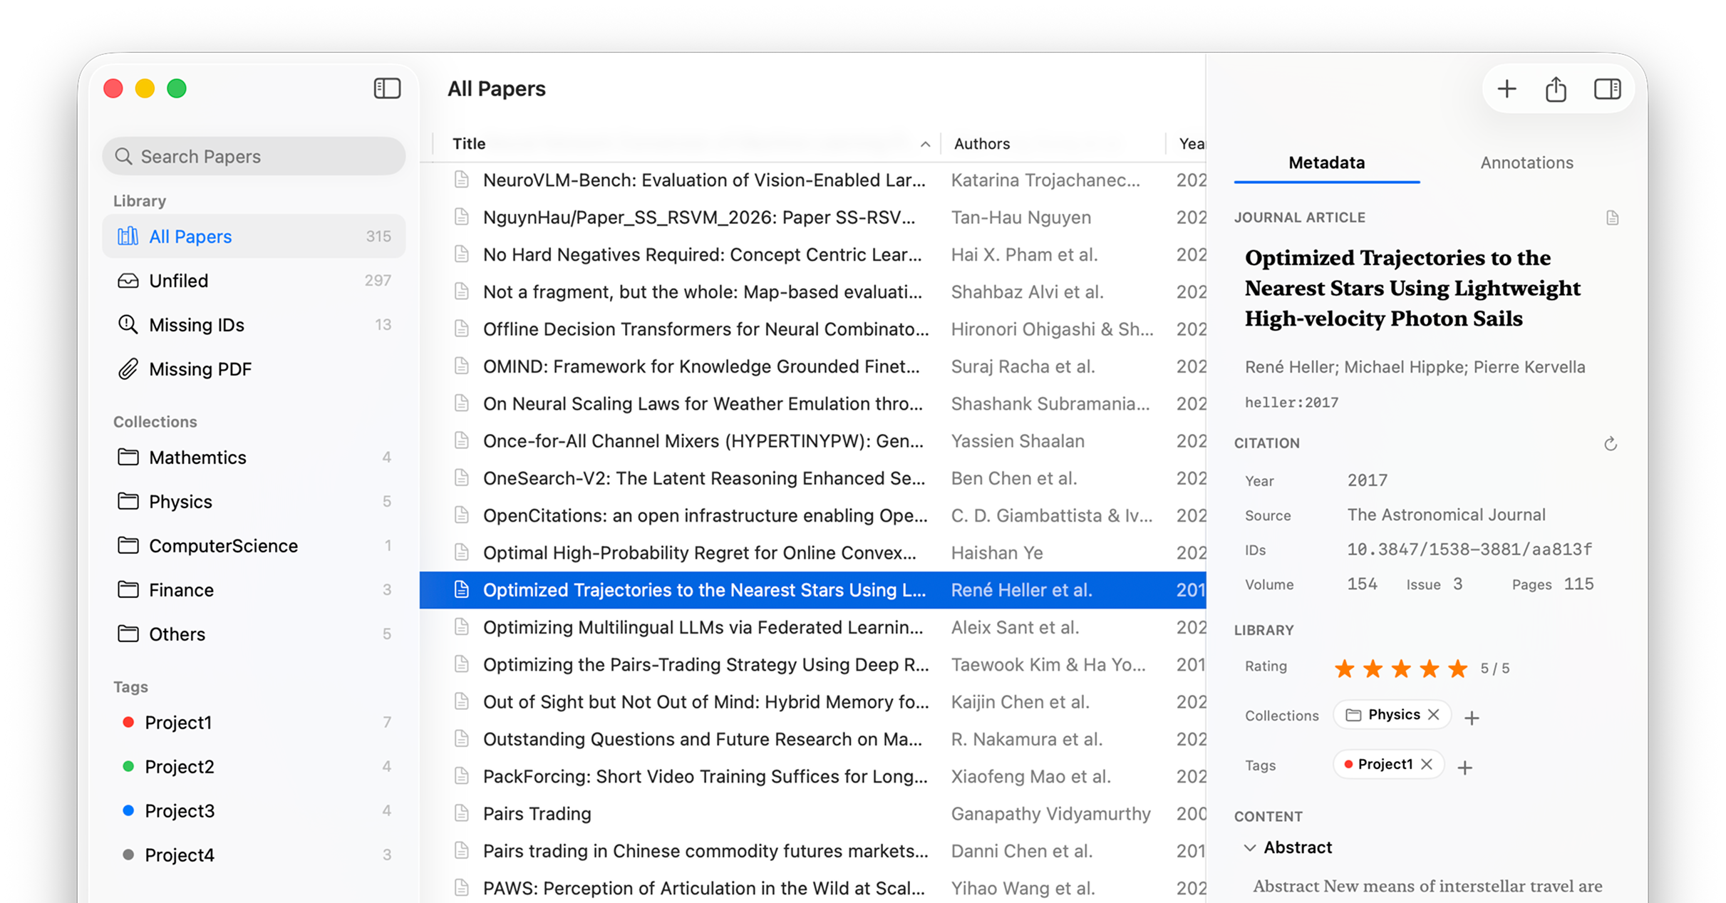This screenshot has width=1726, height=903.
Task: Refresh citation metadata icon
Action: pos(1611,444)
